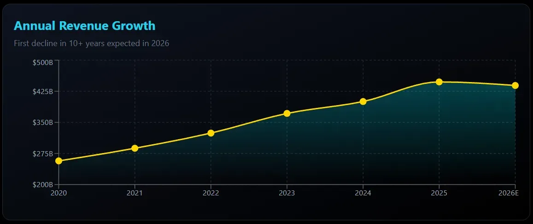533x224 pixels.
Task: Click the $425B y-axis label
Action: (x=43, y=92)
